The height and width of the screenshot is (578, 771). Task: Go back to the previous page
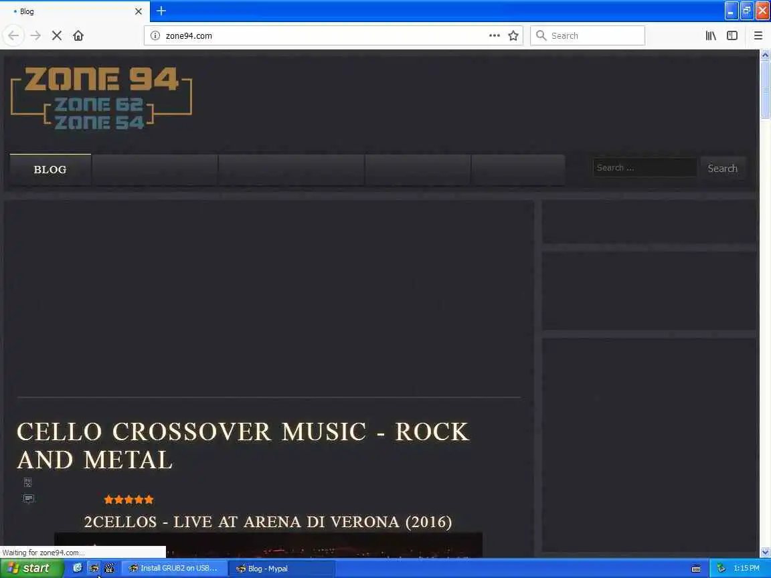point(14,35)
